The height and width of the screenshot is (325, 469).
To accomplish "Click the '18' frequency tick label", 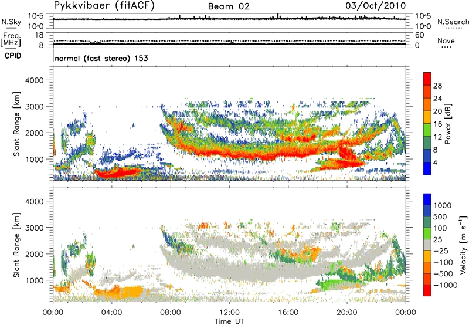I will (39, 35).
